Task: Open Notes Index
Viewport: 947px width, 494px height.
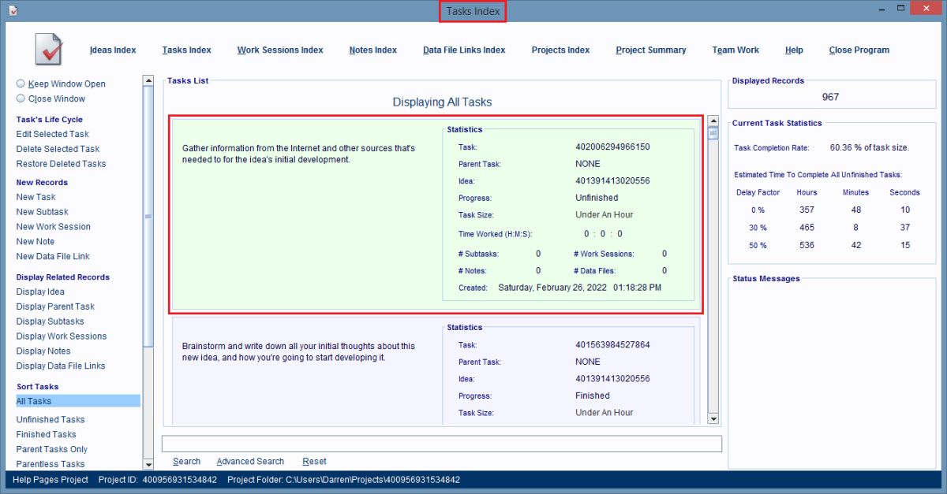Action: click(x=373, y=50)
